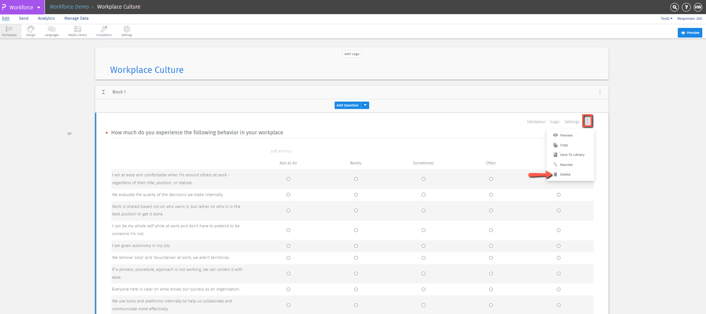
Task: Select 'Rarely' for decision quality statement
Action: (356, 195)
